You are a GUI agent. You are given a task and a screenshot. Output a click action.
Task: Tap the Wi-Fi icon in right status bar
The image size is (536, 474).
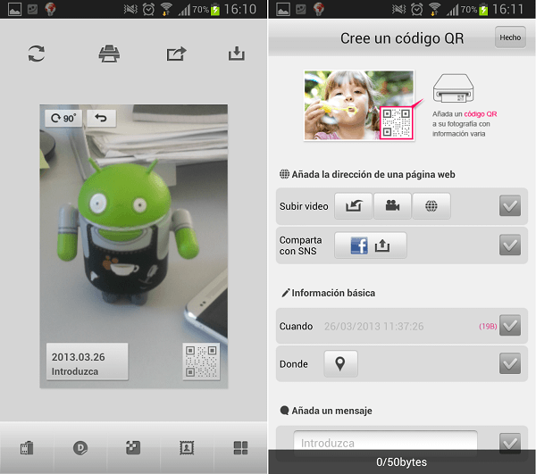[x=435, y=9]
